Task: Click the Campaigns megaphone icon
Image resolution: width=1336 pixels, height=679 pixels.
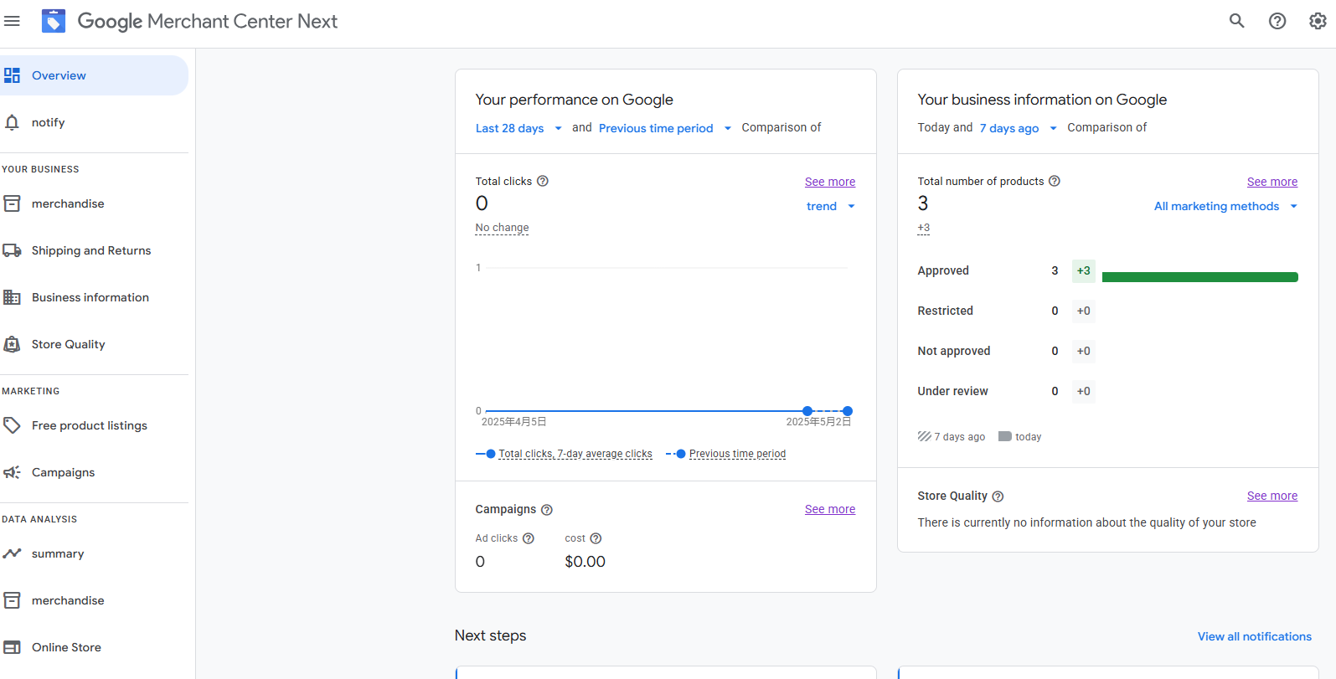Action: coord(12,472)
